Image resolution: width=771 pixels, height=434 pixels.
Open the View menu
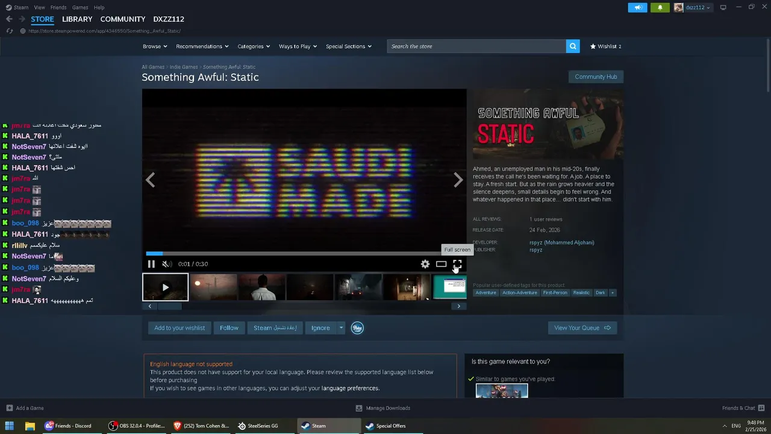(39, 7)
